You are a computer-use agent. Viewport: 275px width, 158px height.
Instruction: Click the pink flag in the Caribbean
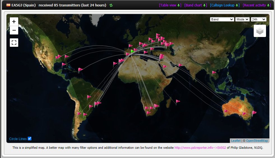pyautogui.click(x=80, y=70)
